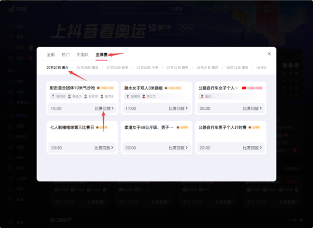
Task: Open 观看历史 in the left sidebar
Action: point(20,103)
